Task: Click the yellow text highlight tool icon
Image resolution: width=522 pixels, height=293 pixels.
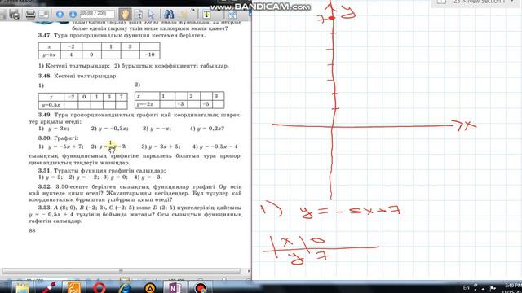Action: [206, 15]
